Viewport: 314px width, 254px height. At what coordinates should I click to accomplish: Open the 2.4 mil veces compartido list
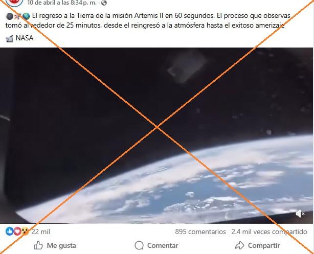tap(269, 232)
